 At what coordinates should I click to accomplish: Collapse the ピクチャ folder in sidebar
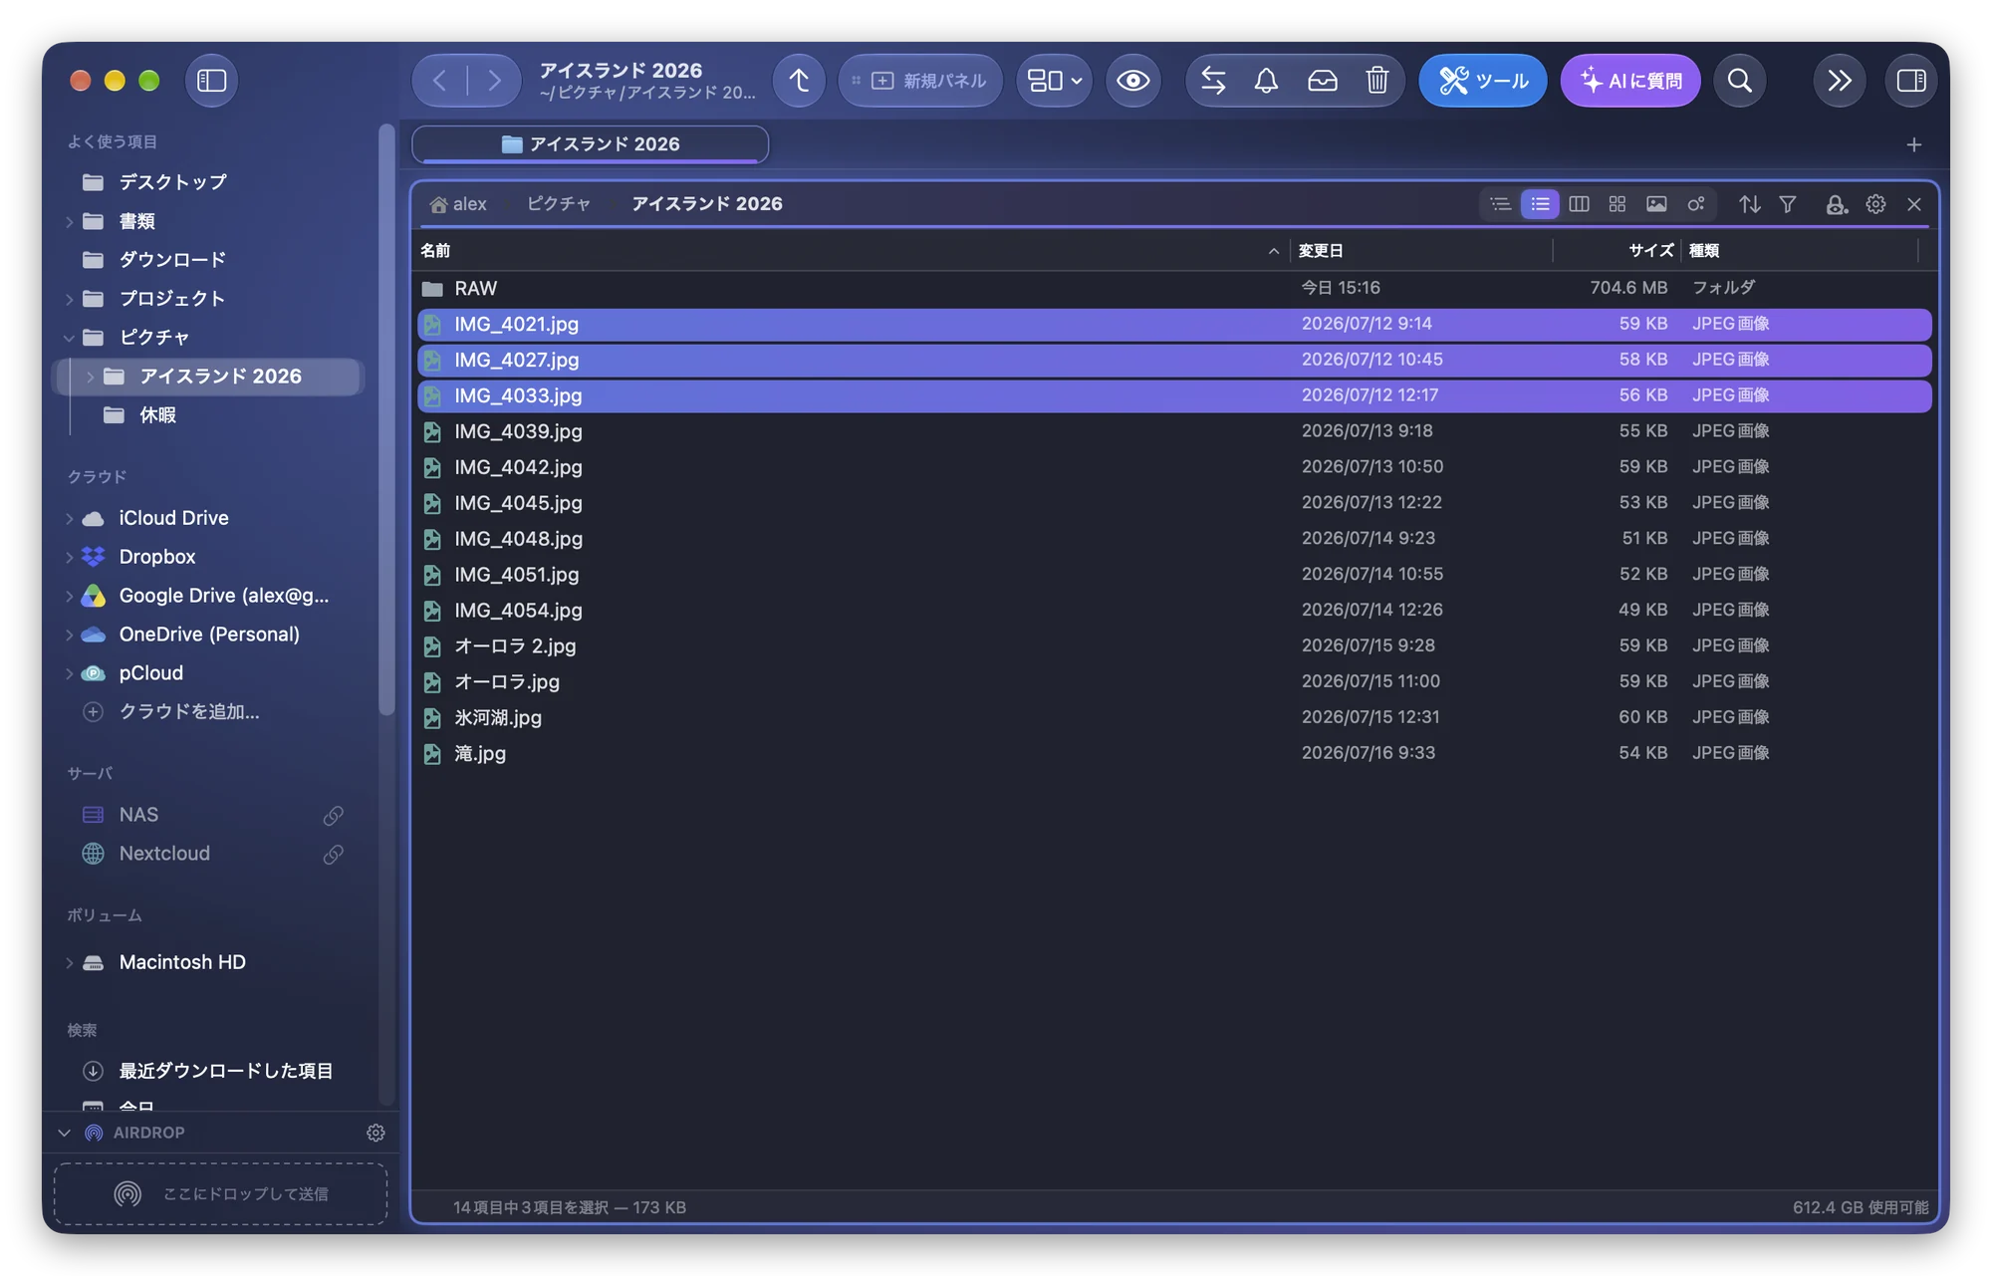pos(70,338)
